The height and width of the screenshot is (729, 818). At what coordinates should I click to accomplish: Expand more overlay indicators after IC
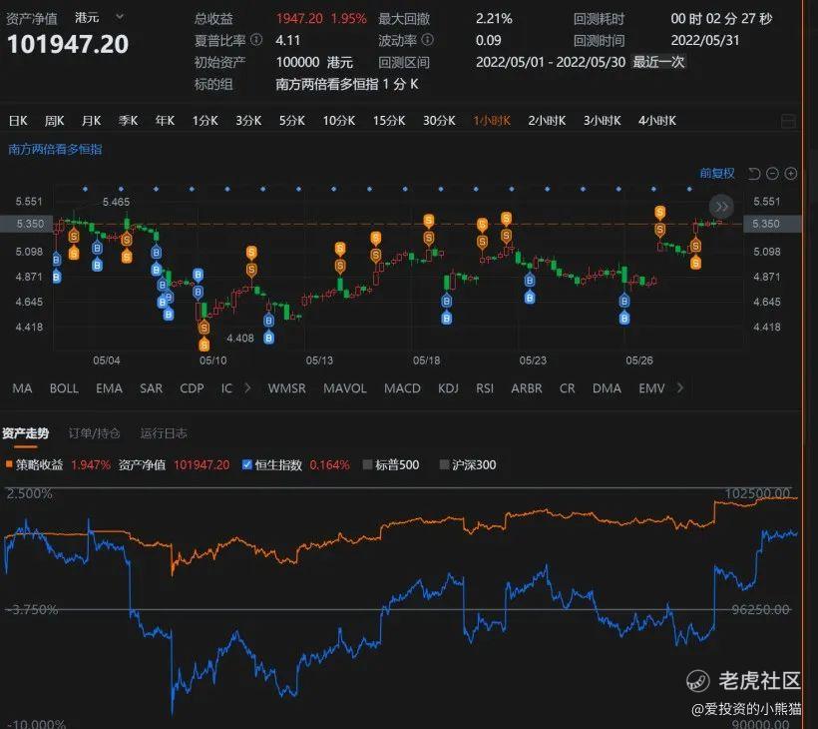point(247,388)
